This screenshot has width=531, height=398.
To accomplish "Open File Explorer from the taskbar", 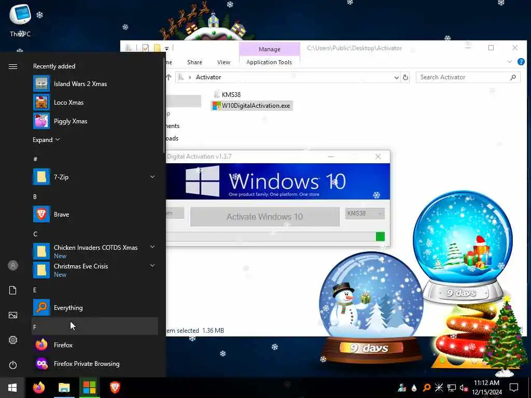I will click(x=64, y=388).
